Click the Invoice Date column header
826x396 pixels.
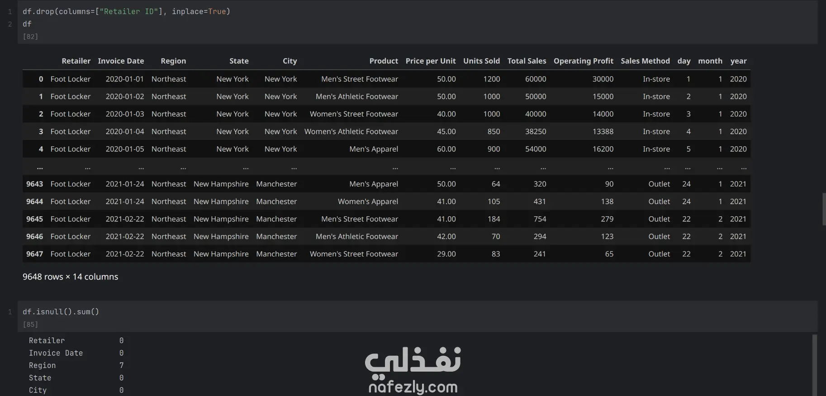(x=121, y=61)
